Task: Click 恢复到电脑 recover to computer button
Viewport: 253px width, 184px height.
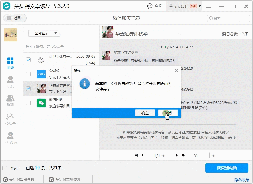Action: (x=227, y=168)
